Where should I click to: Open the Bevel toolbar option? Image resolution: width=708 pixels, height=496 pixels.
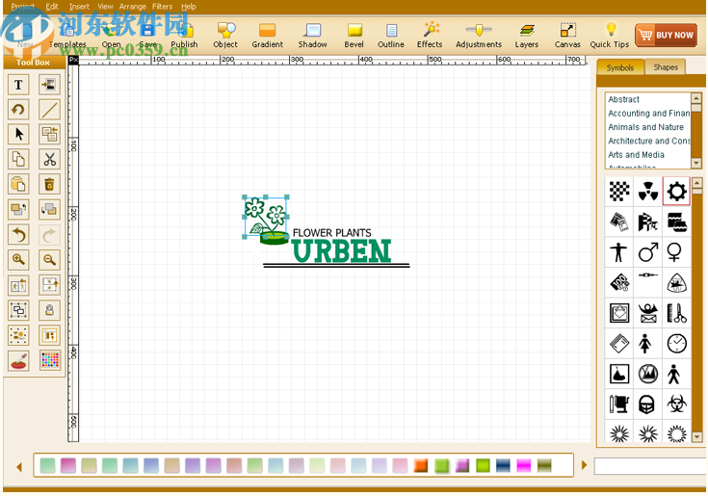click(x=354, y=36)
